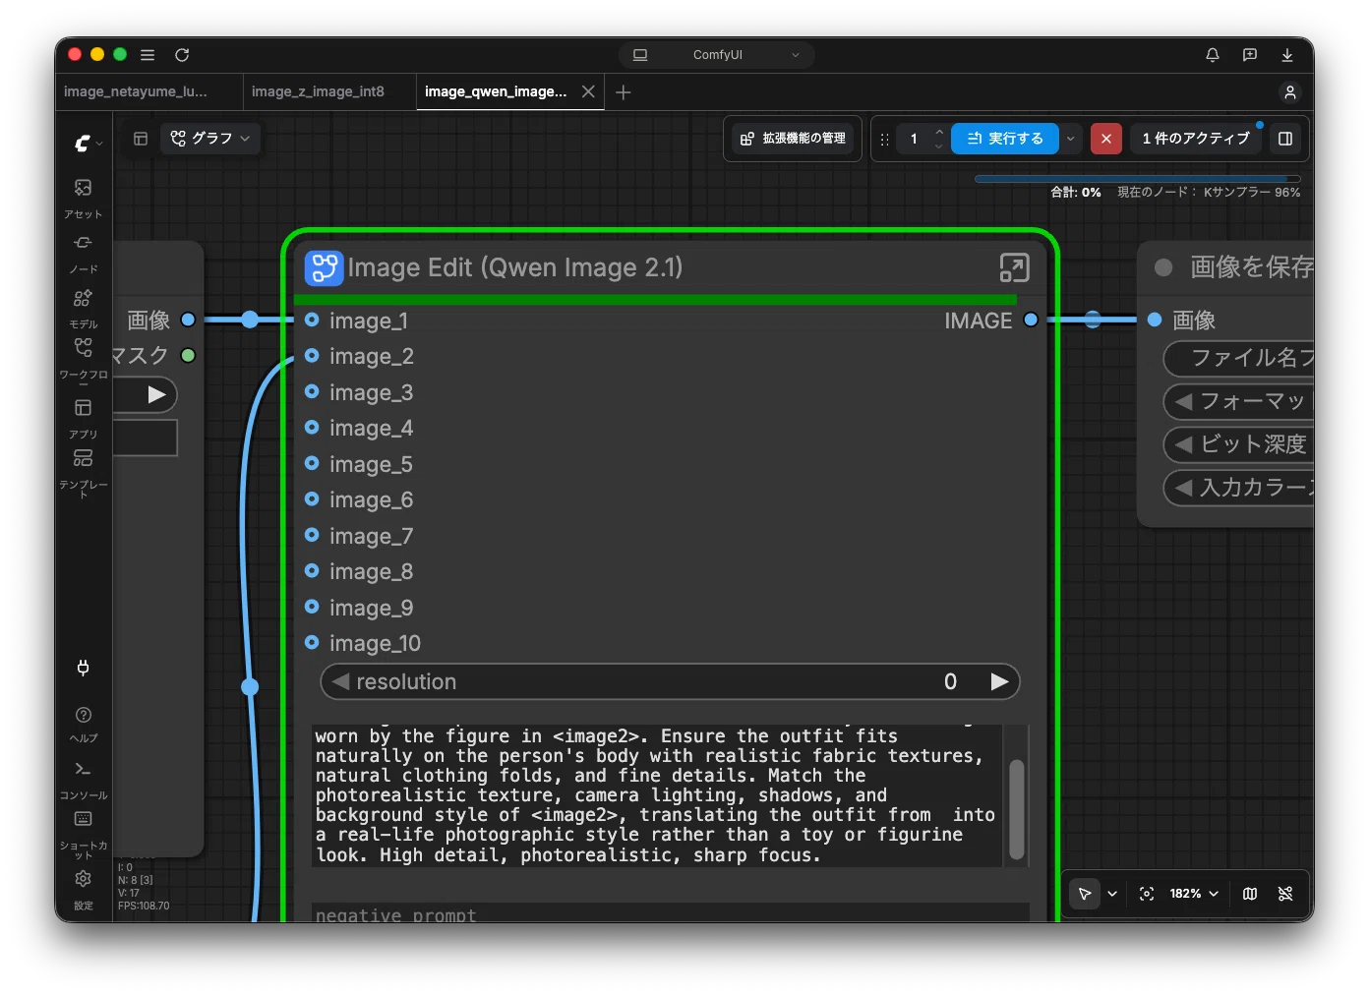Decrease resolution with the left arrow

[x=340, y=681]
